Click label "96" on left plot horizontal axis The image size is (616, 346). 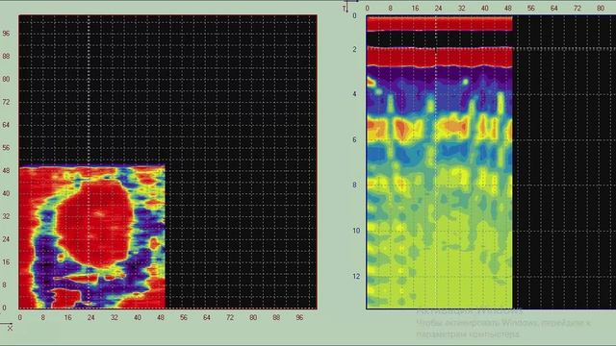point(299,317)
